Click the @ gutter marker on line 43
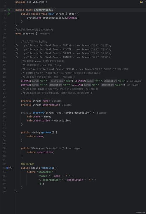Viewport: 146px width, 214px height. tap(11, 168)
